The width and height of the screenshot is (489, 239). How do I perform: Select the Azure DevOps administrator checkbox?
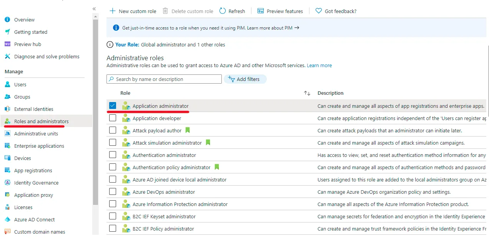point(113,192)
